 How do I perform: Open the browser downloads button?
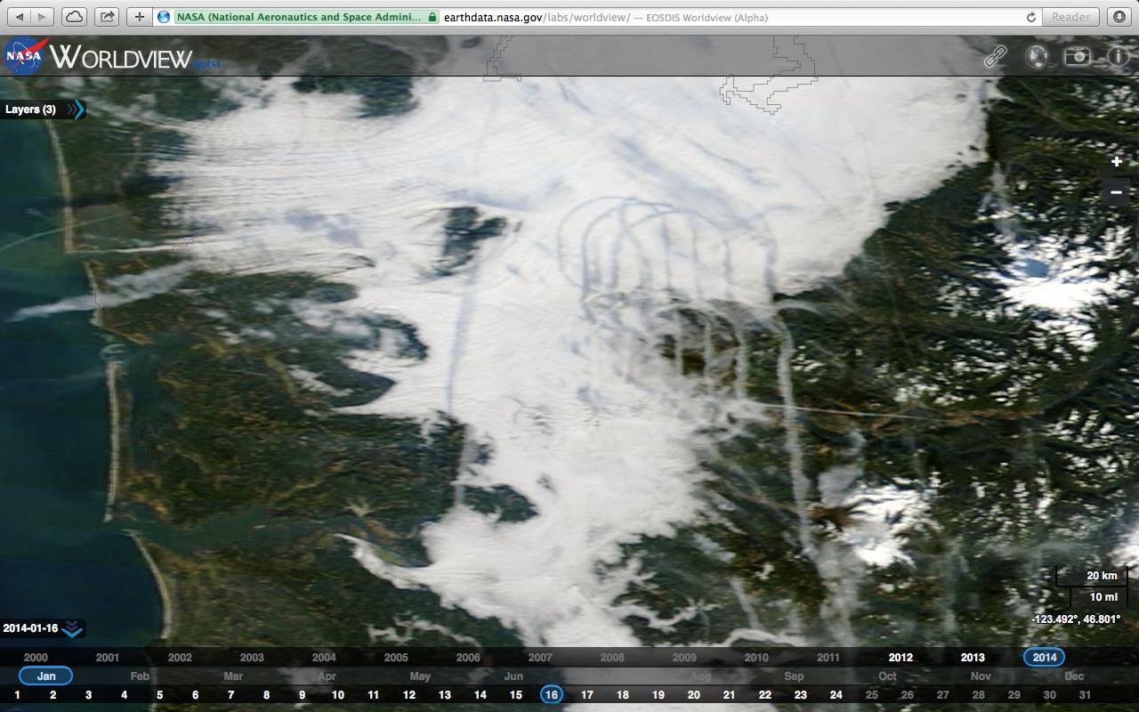tap(1119, 17)
